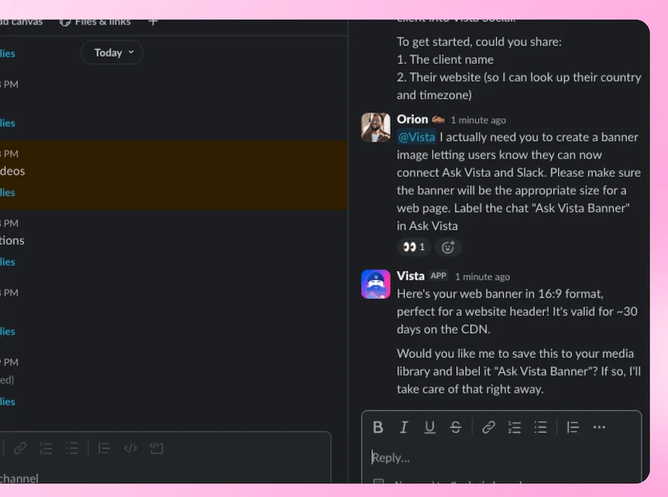668x497 pixels.
Task: Click the Reply input field
Action: pos(502,457)
